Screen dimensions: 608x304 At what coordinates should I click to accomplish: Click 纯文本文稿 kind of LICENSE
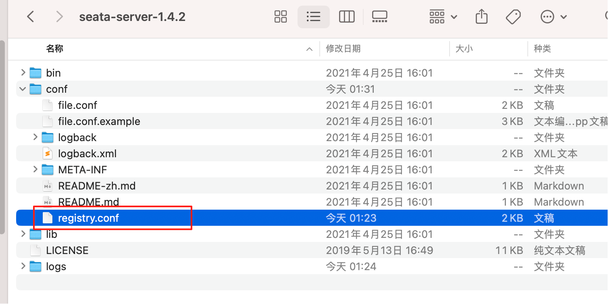pyautogui.click(x=559, y=250)
